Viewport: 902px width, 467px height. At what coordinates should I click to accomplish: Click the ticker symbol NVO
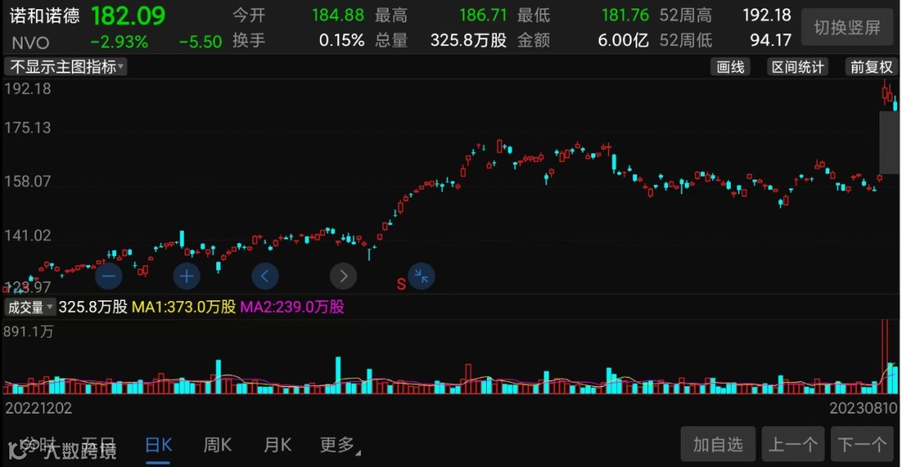pyautogui.click(x=31, y=43)
